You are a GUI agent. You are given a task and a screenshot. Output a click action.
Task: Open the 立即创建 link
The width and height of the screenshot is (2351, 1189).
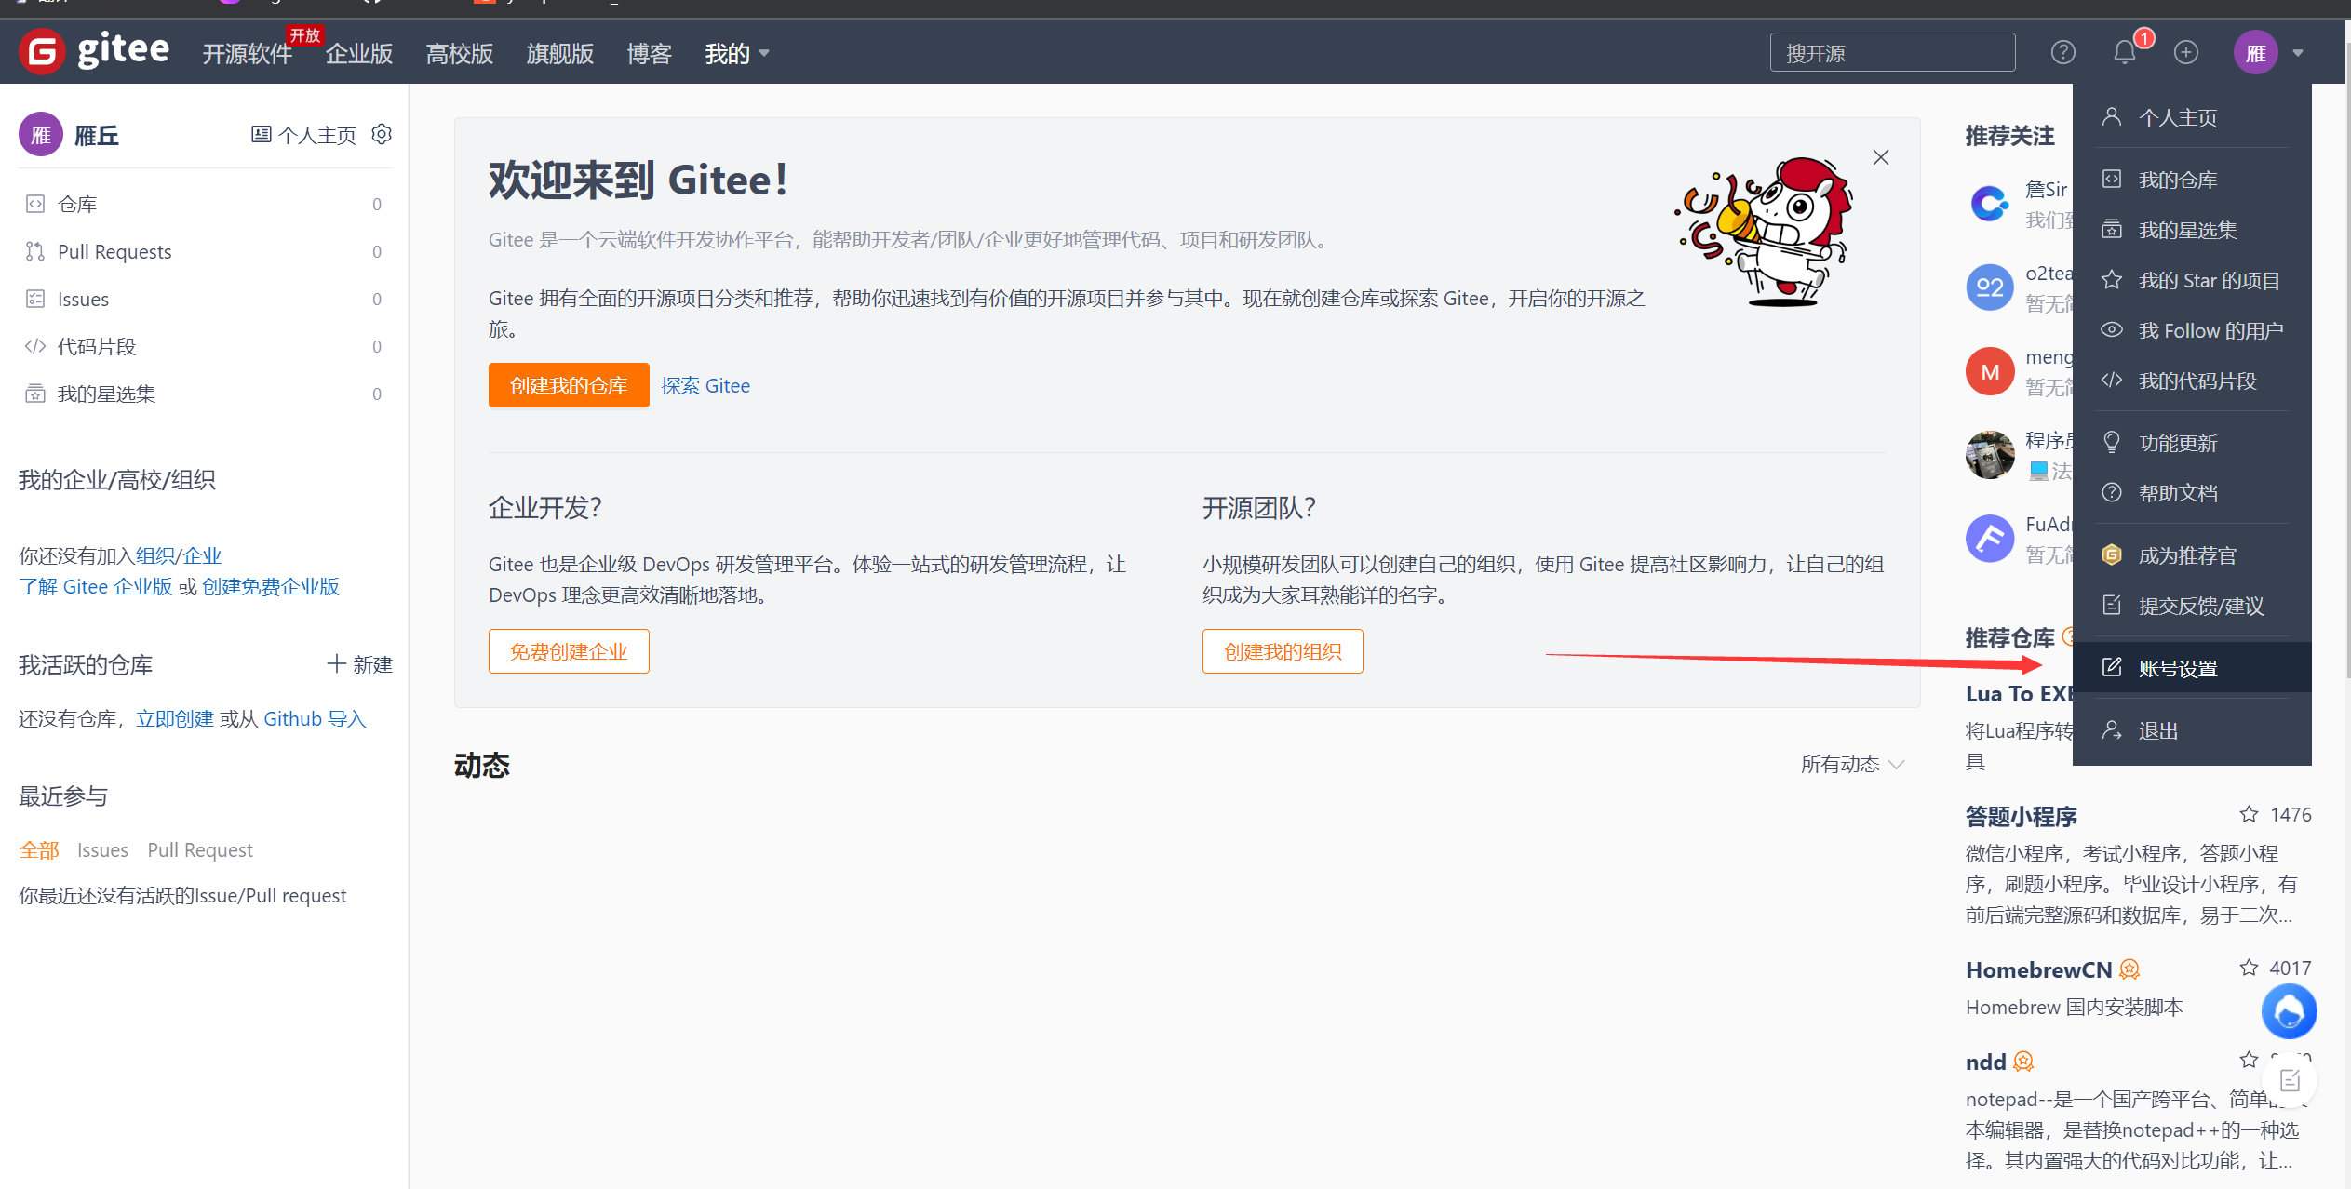175,718
